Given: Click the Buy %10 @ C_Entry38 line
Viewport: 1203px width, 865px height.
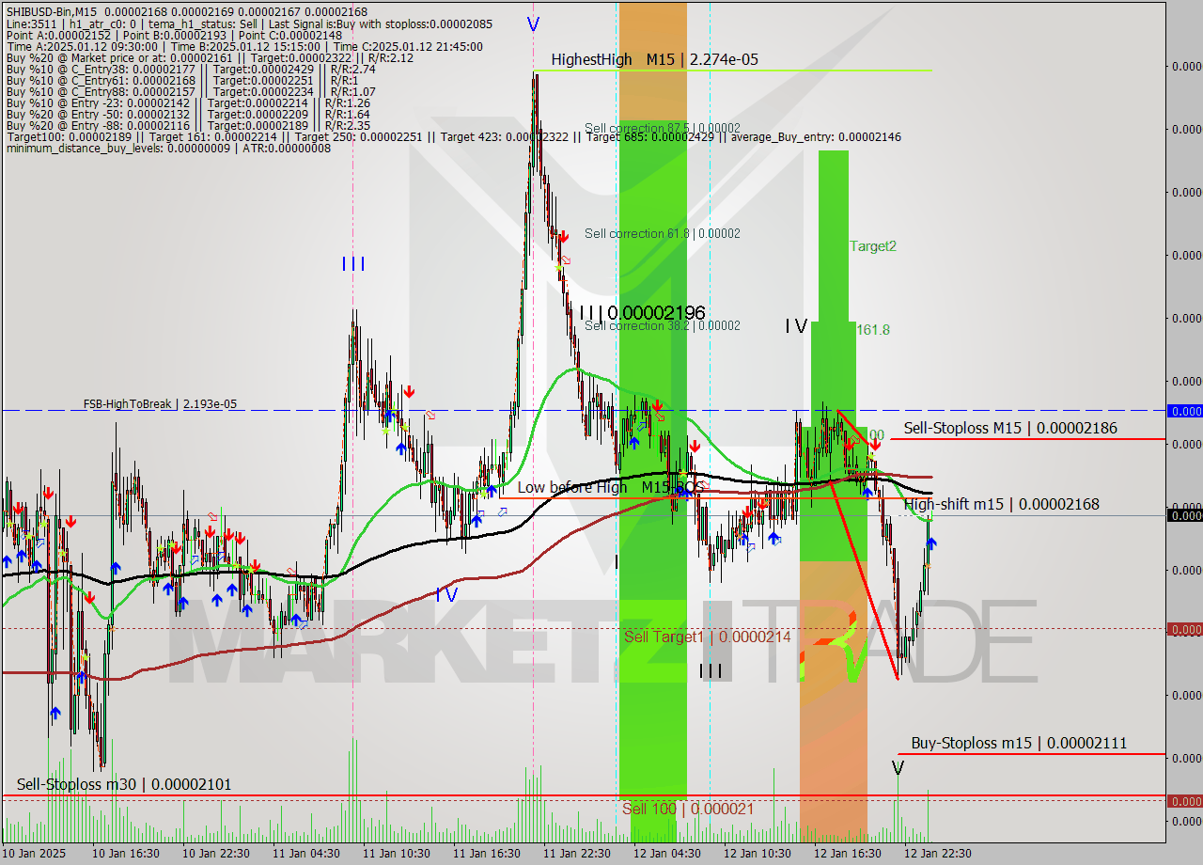Looking at the screenshot, I should 191,69.
